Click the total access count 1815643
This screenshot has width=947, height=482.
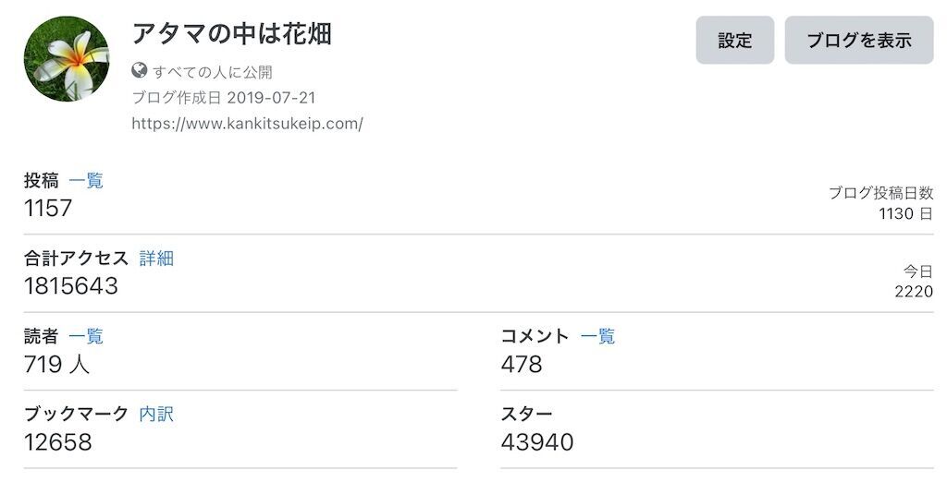coord(70,286)
